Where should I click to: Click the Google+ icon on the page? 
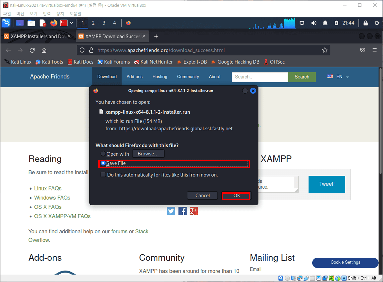pos(194,211)
